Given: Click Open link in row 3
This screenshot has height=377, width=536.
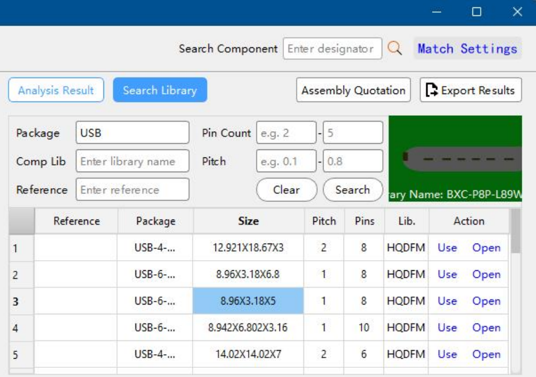Looking at the screenshot, I should click(486, 301).
